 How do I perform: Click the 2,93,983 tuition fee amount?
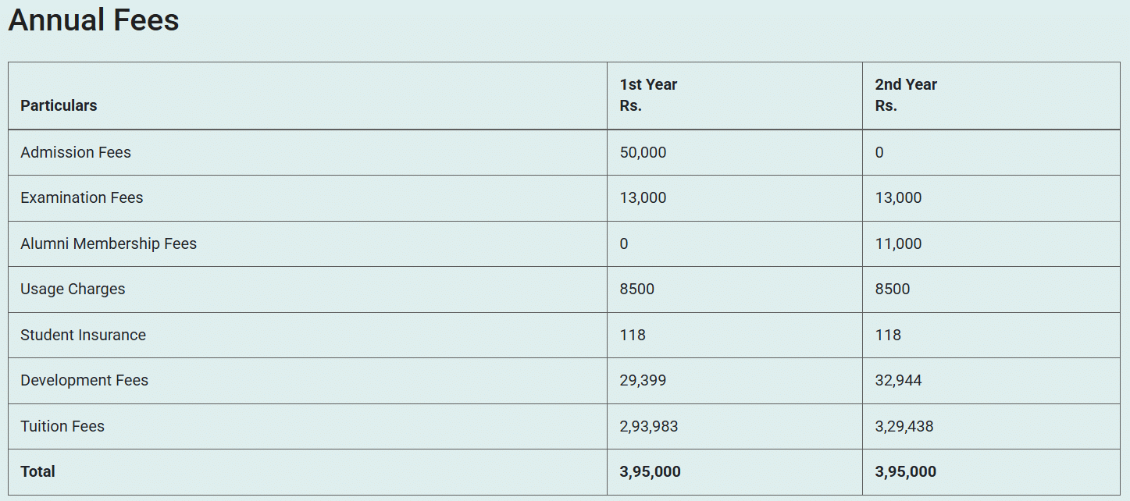649,426
